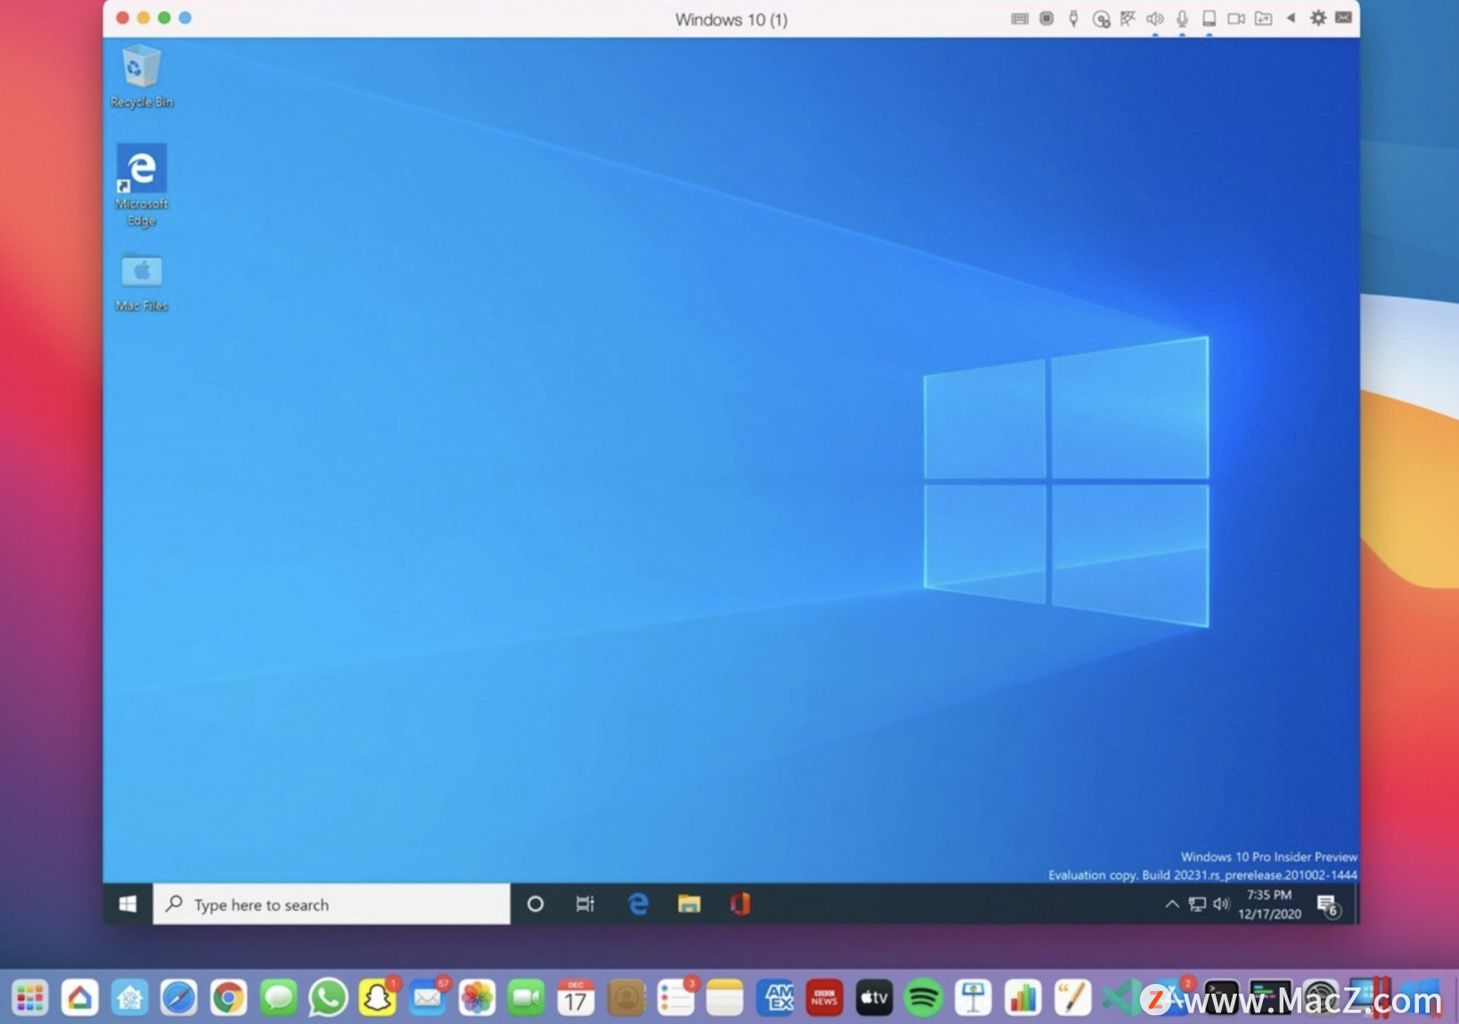Launch Office from the Windows taskbar
The image size is (1459, 1024).
click(740, 904)
